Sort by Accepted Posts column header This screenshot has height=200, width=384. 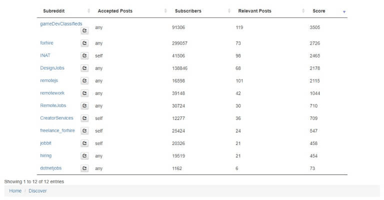(115, 11)
